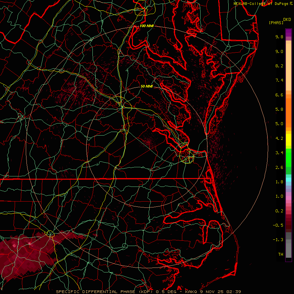
Task: Click the 6.6 value on the color scale
Action: point(279,95)
